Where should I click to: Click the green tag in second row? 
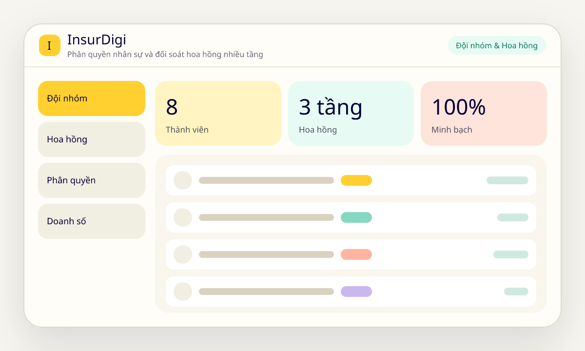coord(356,217)
